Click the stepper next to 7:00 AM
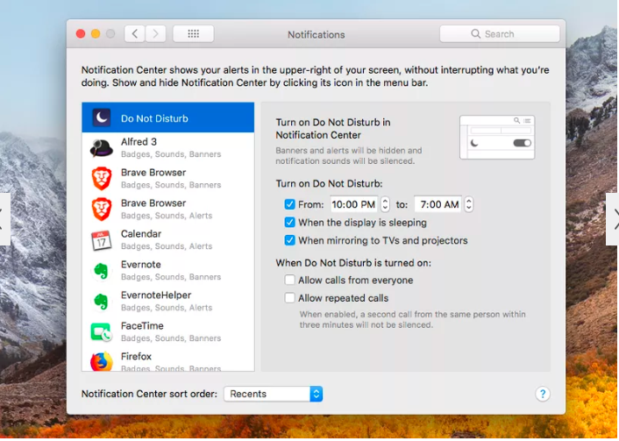The height and width of the screenshot is (441, 619). pyautogui.click(x=468, y=204)
